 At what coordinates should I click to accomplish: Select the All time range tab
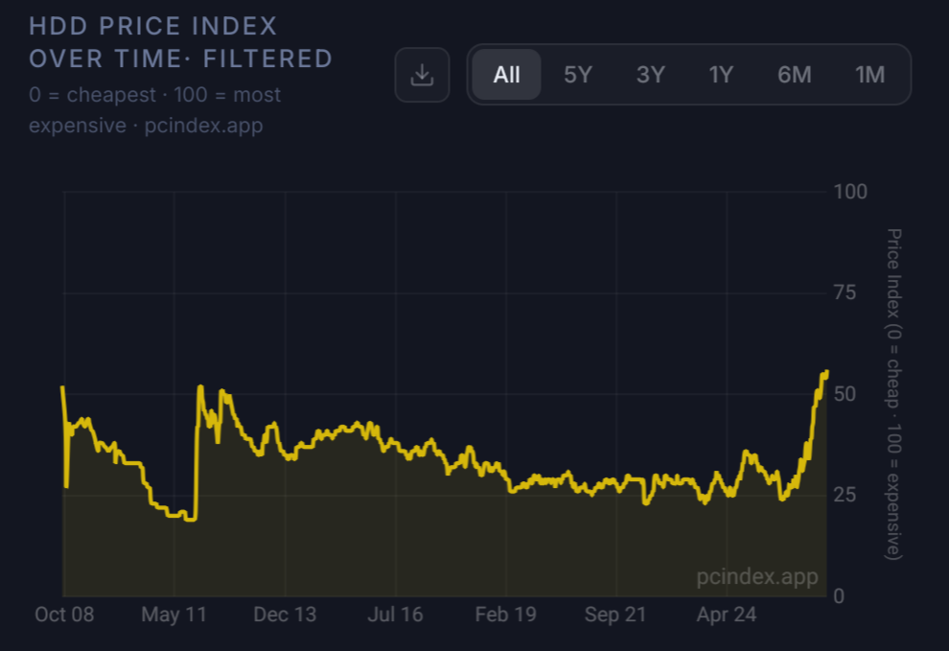click(x=506, y=75)
